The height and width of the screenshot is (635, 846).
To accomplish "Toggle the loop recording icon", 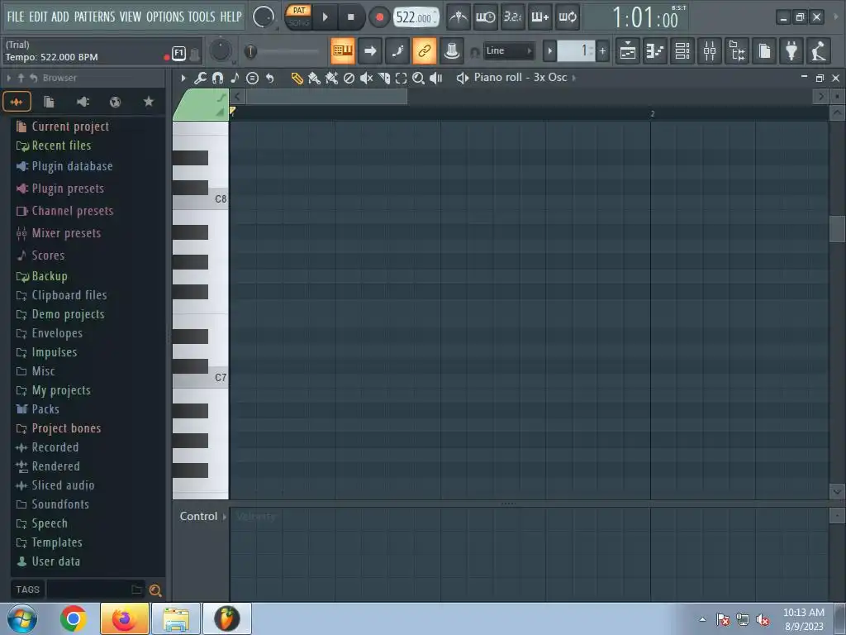I will [x=568, y=17].
